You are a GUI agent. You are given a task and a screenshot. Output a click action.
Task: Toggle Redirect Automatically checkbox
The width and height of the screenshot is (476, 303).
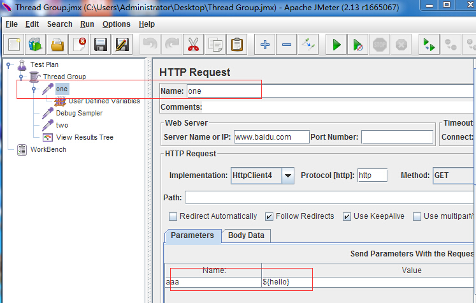click(173, 216)
